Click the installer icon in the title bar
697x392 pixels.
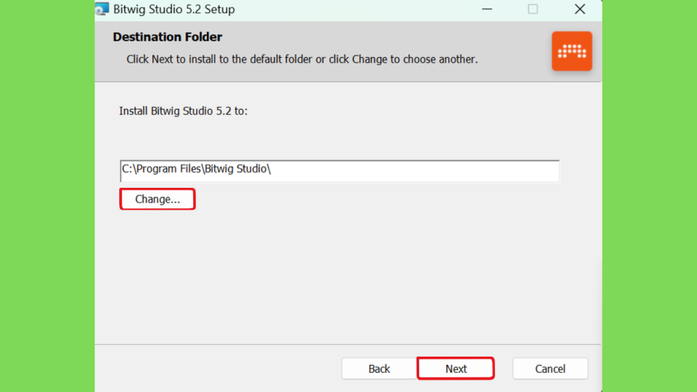click(x=102, y=9)
